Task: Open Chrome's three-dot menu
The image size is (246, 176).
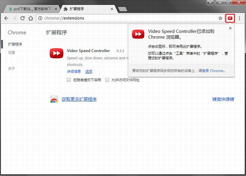Action: [x=239, y=18]
